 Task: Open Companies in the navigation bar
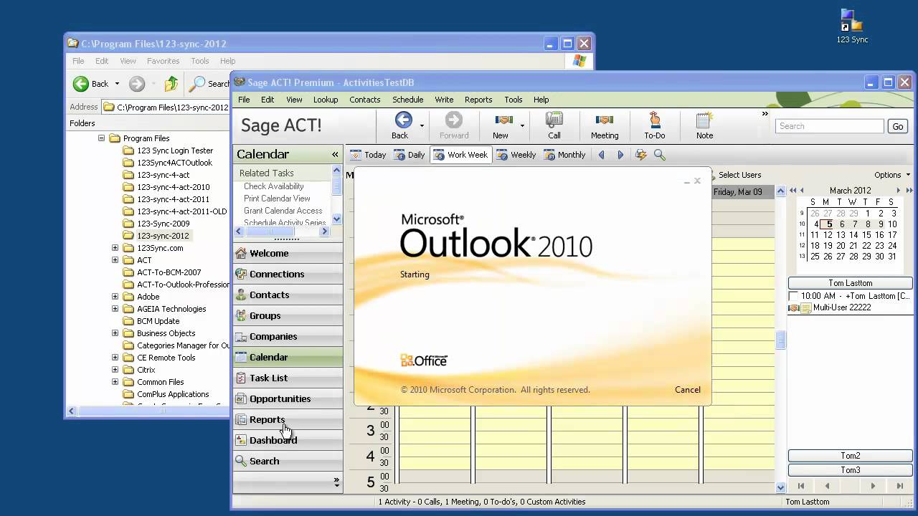click(288, 336)
